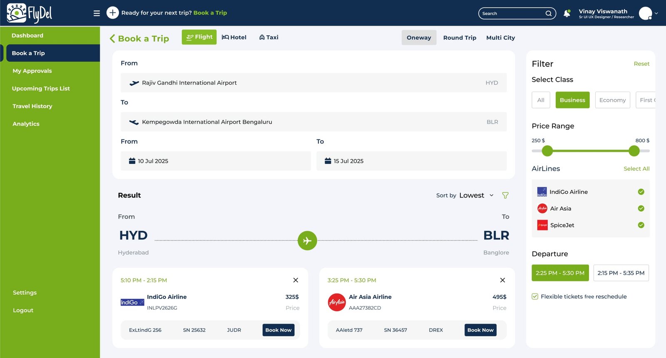Click the search magnifier icon
Image resolution: width=666 pixels, height=358 pixels.
click(549, 13)
